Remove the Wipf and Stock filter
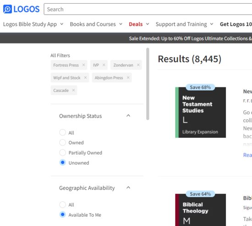252x226 pixels. 85,77
